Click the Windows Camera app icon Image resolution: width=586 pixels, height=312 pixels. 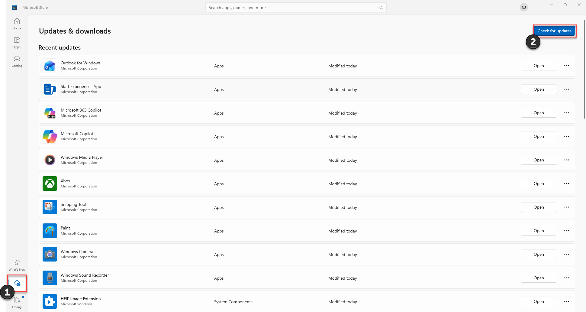click(x=50, y=254)
